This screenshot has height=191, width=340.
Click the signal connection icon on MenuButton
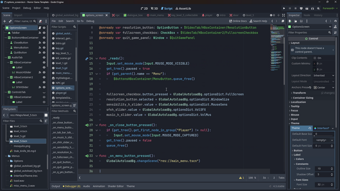click(39, 48)
